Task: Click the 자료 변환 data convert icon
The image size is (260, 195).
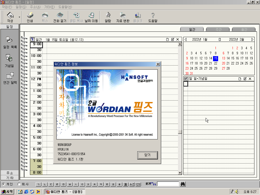Action: coord(123,17)
